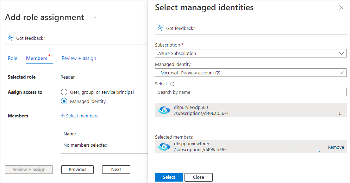Click the Next button
This screenshot has height=183, width=350.
116,169
